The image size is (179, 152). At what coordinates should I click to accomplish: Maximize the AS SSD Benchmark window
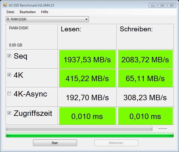coord(162,5)
